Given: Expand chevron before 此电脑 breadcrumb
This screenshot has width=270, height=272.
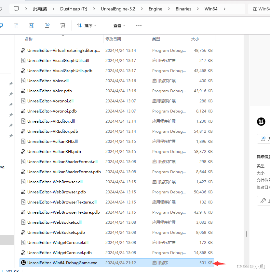Looking at the screenshot, I should 26,9.
